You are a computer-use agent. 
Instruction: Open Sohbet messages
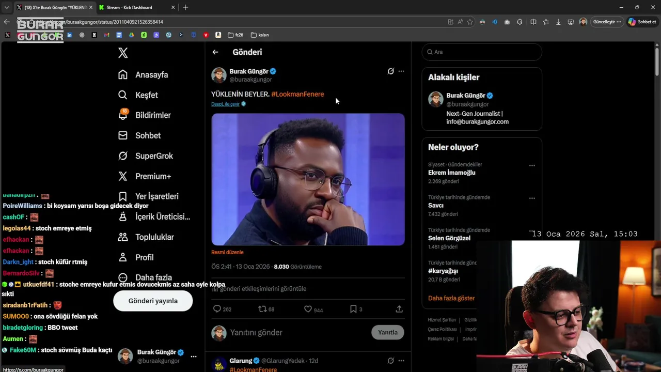tap(139, 135)
